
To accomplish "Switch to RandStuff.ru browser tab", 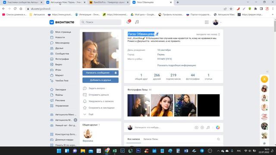I will tap(109, 3).
